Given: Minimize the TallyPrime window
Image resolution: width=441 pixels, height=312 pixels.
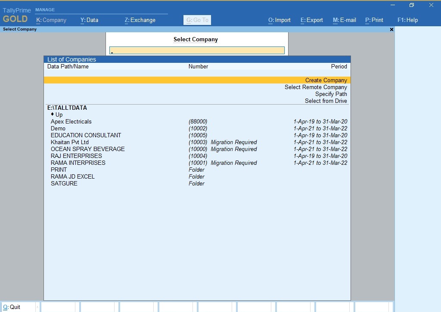Looking at the screenshot, I should (x=393, y=5).
